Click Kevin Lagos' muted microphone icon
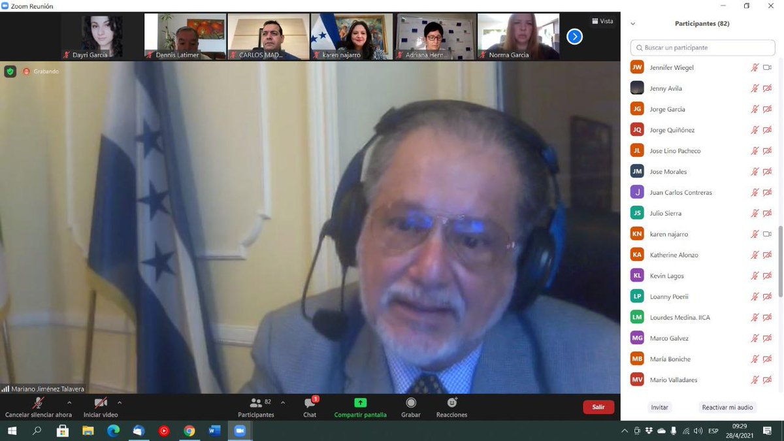The height and width of the screenshot is (441, 784). [755, 276]
